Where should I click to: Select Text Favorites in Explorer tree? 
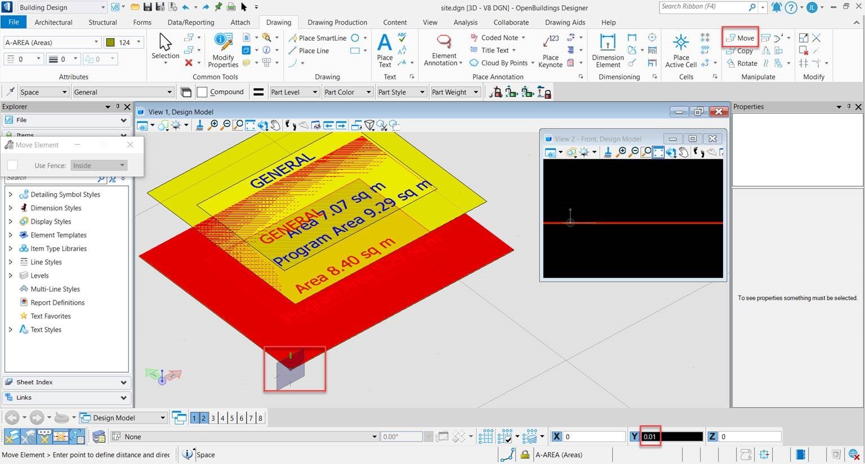[x=51, y=316]
